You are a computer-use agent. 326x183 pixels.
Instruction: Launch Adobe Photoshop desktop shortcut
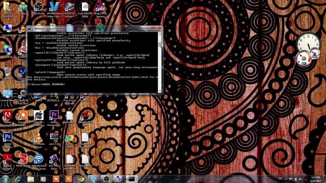8,140
